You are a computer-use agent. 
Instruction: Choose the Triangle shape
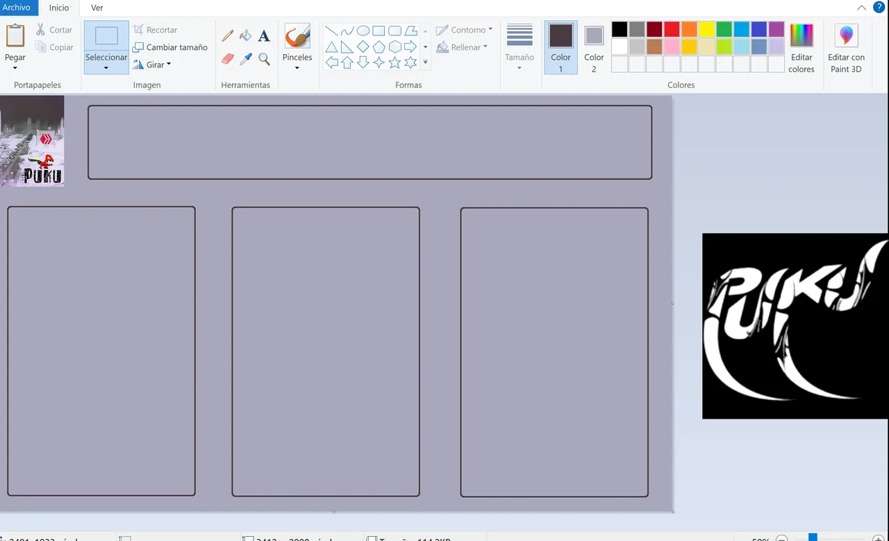(332, 47)
